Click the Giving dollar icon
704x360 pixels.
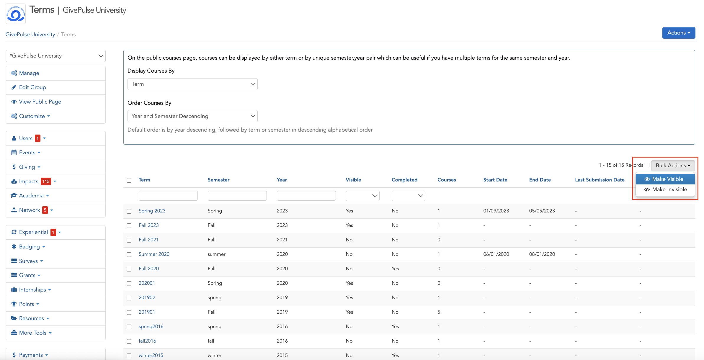pos(14,167)
